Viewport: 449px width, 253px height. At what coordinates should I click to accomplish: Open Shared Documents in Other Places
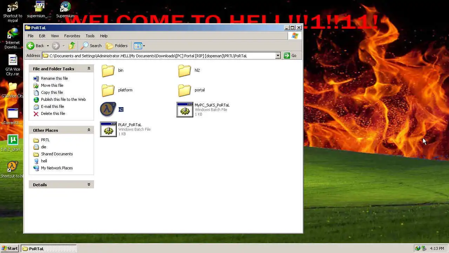coord(57,154)
